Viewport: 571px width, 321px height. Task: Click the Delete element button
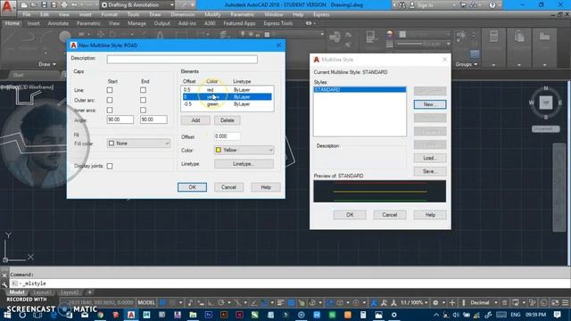click(228, 120)
